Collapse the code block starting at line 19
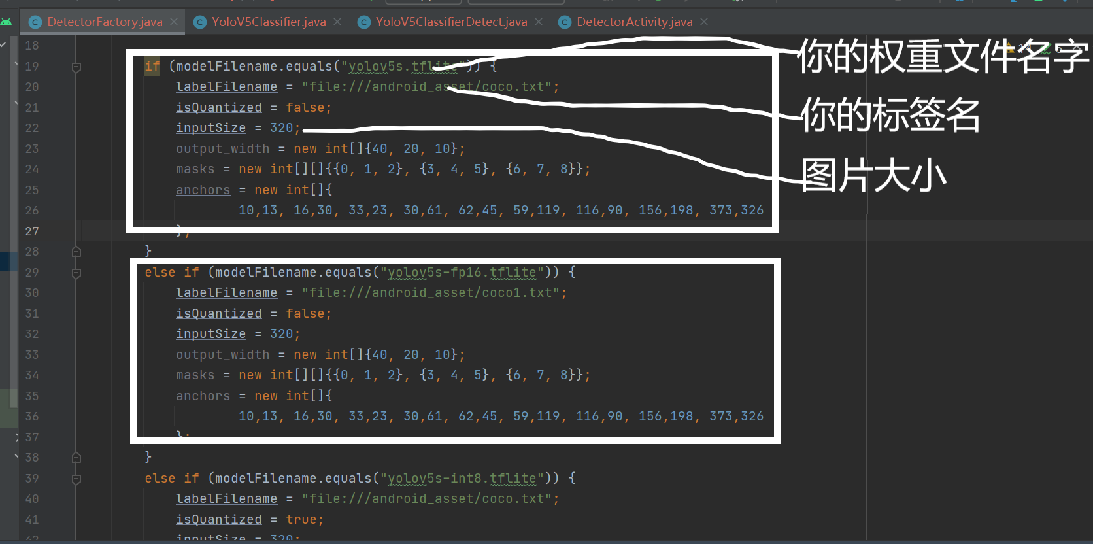 point(76,67)
